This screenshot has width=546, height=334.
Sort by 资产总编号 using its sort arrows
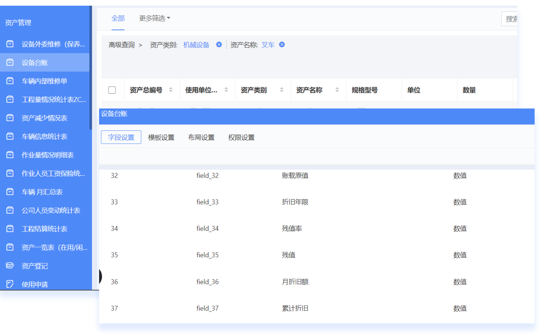click(x=171, y=90)
